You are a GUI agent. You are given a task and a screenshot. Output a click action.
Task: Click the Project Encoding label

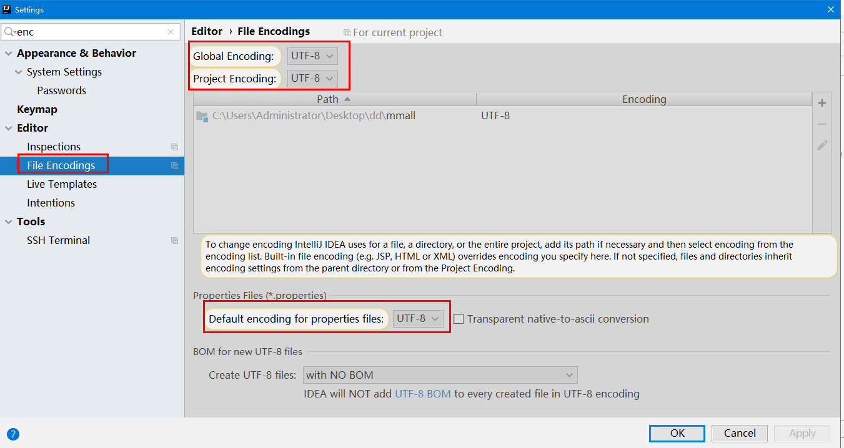click(234, 79)
